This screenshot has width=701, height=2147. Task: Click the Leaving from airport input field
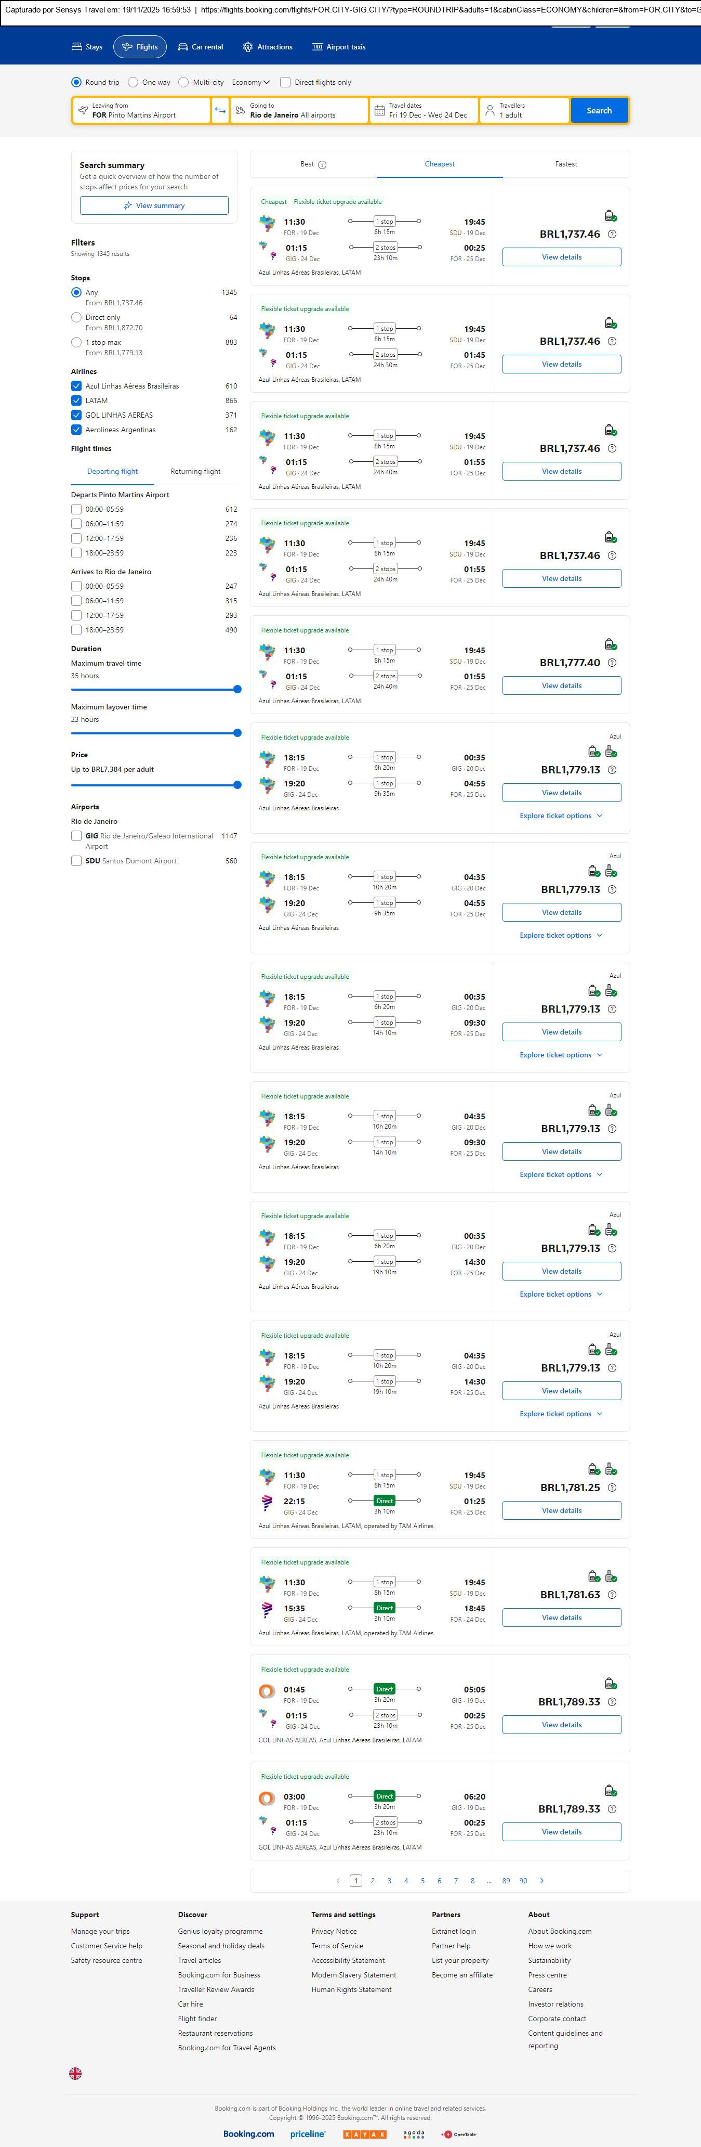(x=141, y=110)
